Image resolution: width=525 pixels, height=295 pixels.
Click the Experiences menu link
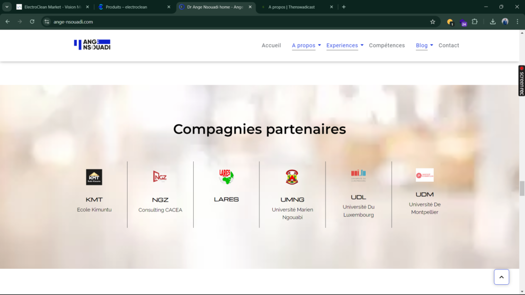pyautogui.click(x=342, y=46)
